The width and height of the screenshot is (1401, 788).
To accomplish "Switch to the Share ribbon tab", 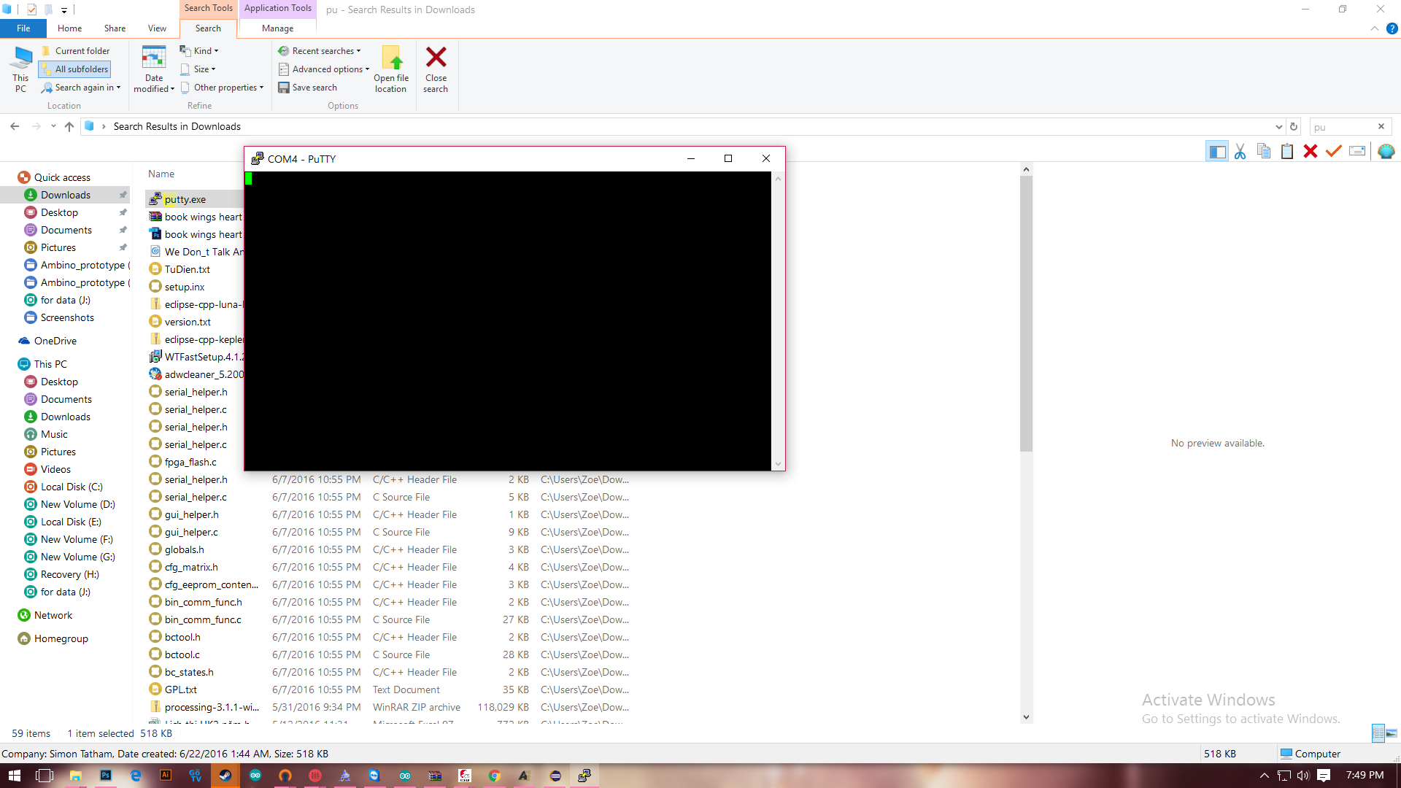I will point(115,28).
